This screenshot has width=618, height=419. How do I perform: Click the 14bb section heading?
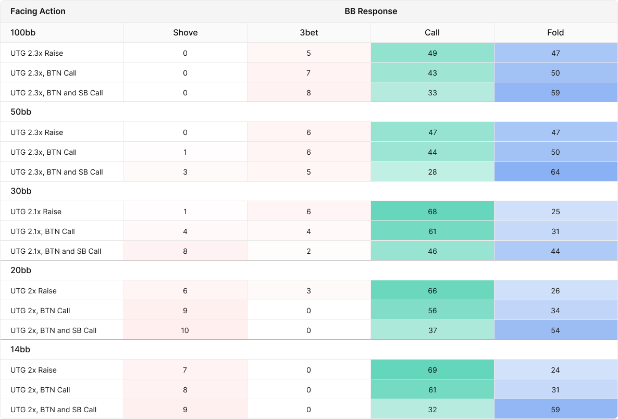point(20,349)
